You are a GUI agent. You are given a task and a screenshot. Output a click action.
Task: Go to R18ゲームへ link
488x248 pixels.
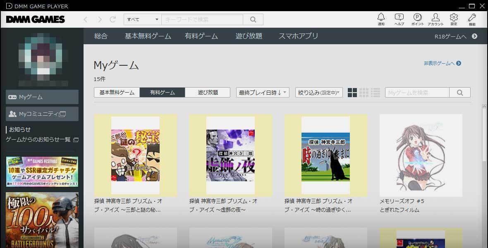click(456, 36)
